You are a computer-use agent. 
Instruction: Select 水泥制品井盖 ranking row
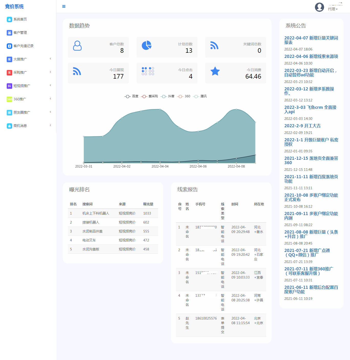[113, 231]
